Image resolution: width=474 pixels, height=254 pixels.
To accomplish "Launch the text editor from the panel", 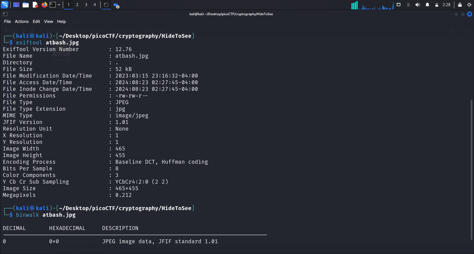I will coord(35,5).
